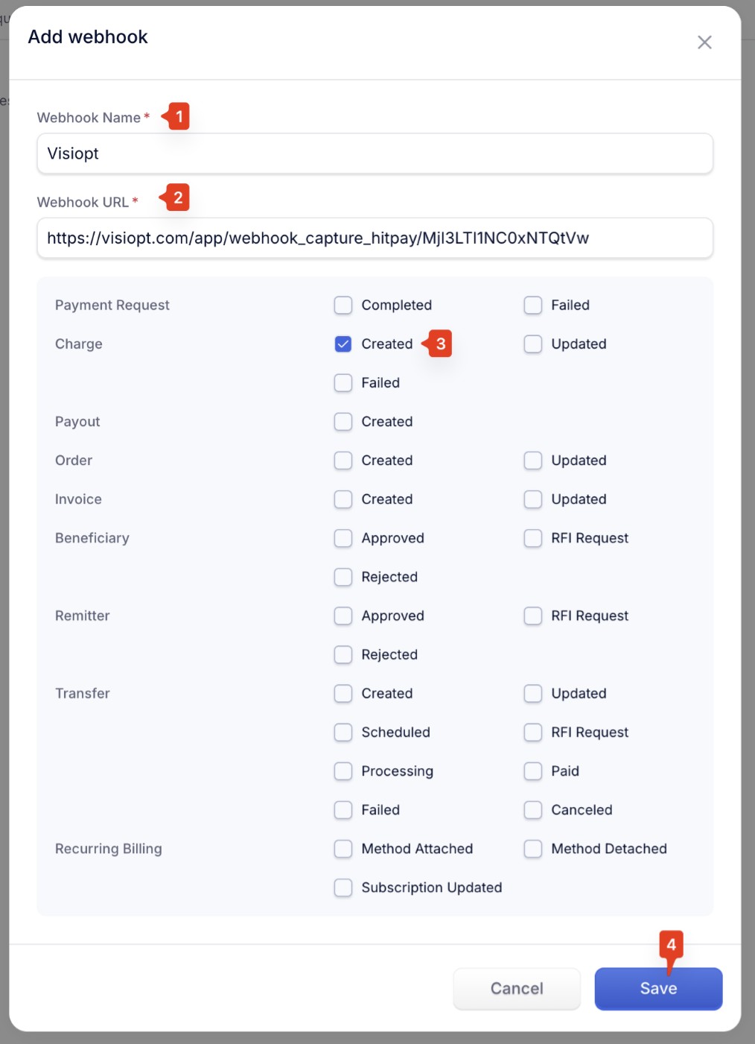Enable the Payout Created checkbox

(343, 421)
